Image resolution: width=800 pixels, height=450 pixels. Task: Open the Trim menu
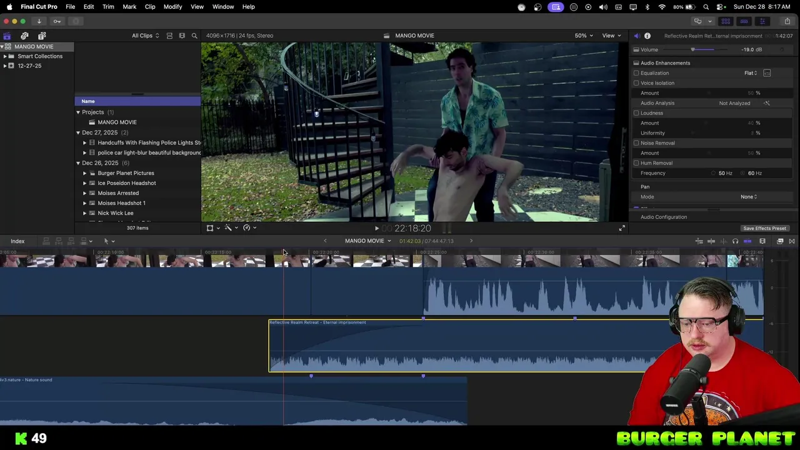pos(108,7)
